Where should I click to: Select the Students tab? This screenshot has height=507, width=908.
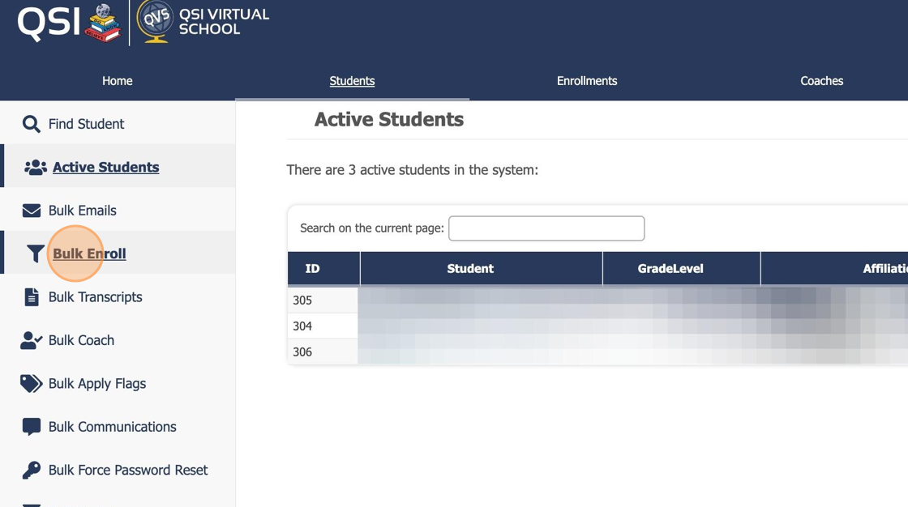(x=352, y=81)
